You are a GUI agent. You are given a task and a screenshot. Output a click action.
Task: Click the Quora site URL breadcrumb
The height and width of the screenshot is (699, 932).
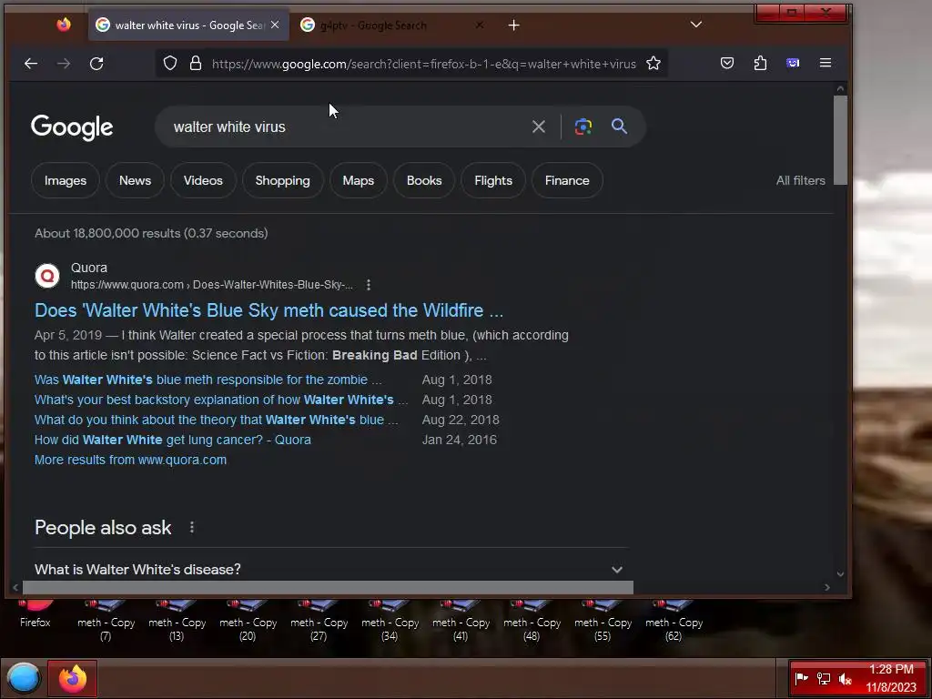coord(211,285)
